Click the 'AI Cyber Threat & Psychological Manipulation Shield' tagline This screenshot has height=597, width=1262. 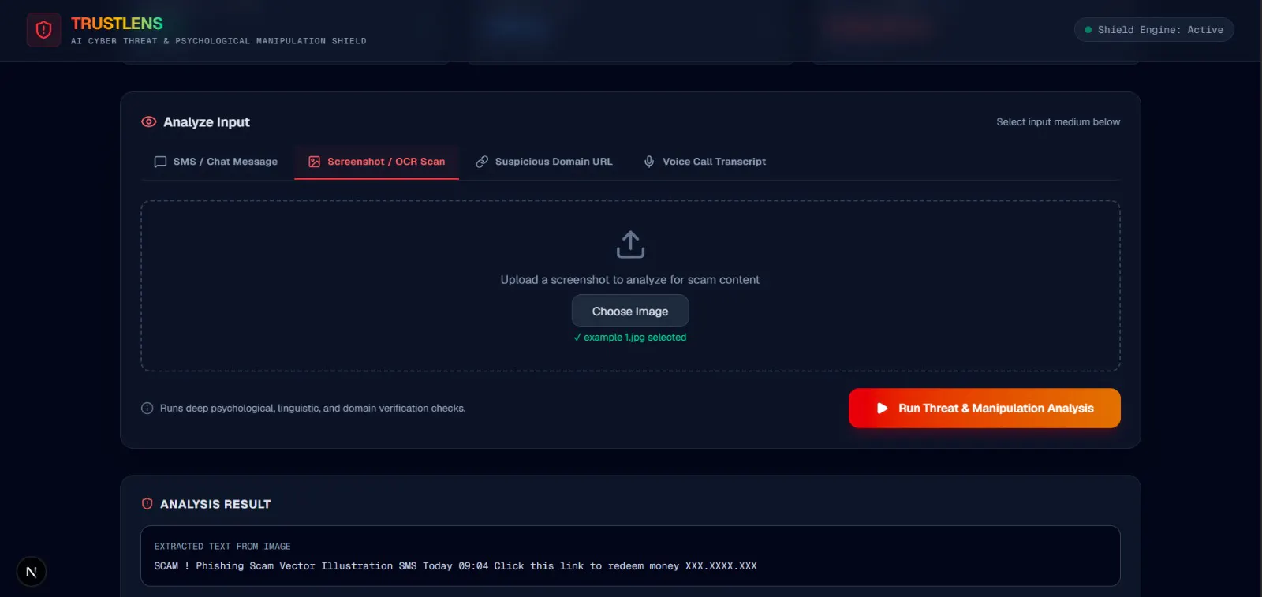218,41
